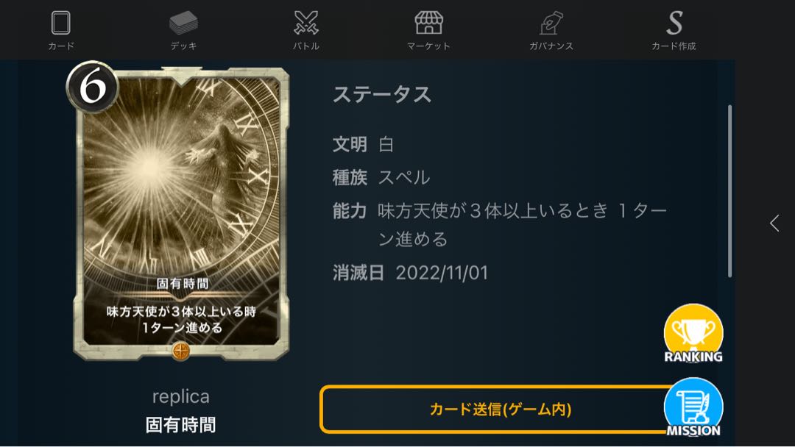Click the orange gem at card bottom
The height and width of the screenshot is (447, 795).
pyautogui.click(x=181, y=350)
